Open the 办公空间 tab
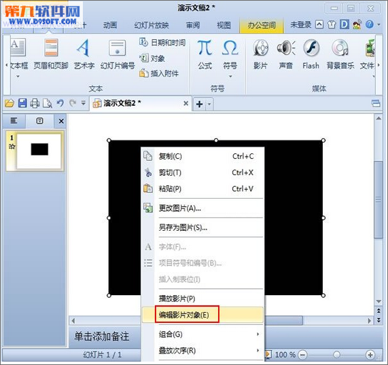388x365 pixels. [x=262, y=25]
